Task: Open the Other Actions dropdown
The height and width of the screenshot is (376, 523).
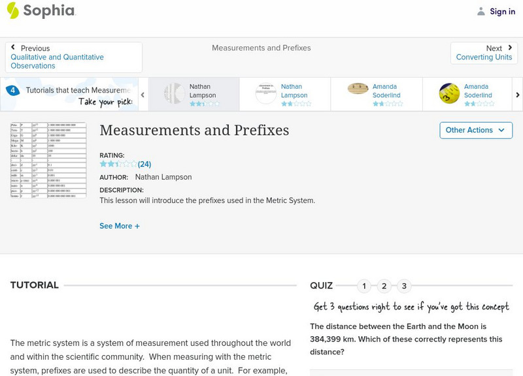Action: click(x=475, y=130)
